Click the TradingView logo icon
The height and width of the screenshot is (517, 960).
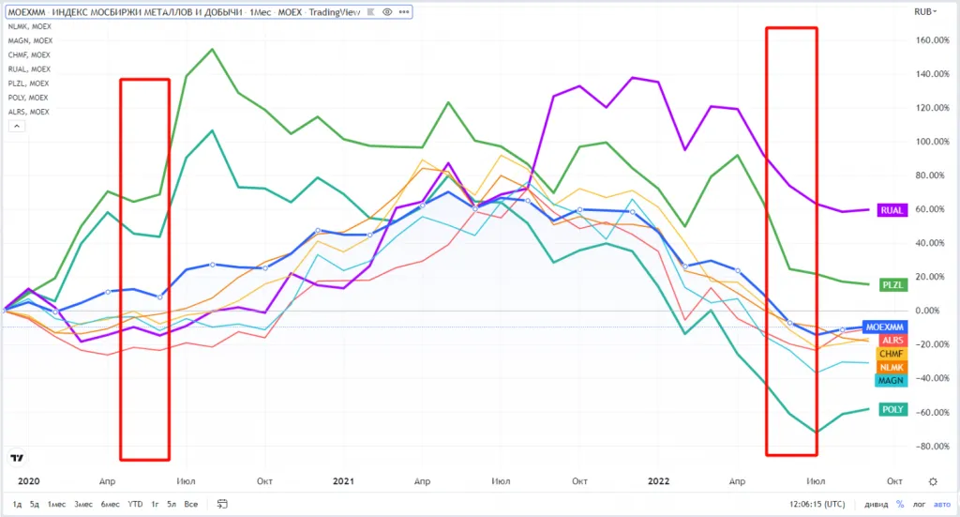pyautogui.click(x=17, y=458)
